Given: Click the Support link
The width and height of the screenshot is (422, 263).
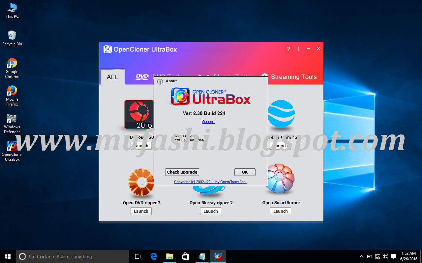Looking at the screenshot, I should 208,121.
